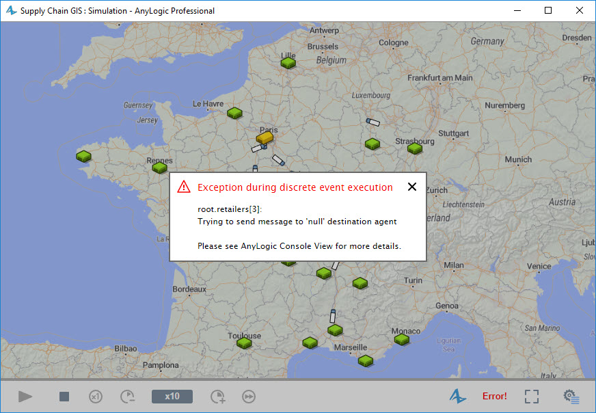Click the AnyLogic logo in the bottom bar
596x413 pixels.
458,396
